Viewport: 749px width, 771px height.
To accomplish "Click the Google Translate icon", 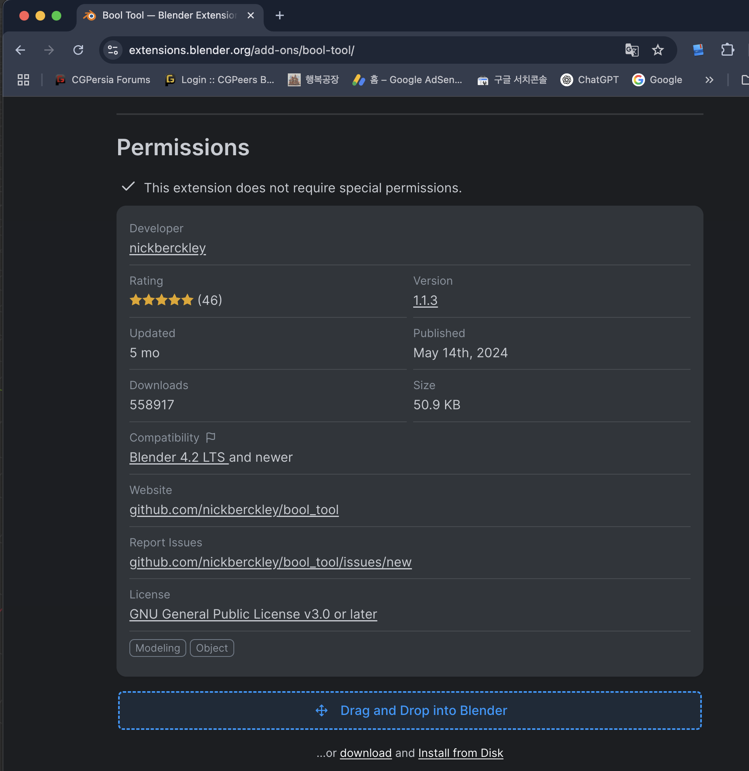I will 632,50.
